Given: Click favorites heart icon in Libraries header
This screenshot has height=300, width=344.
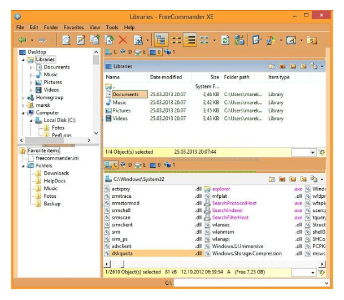Looking at the screenshot, I should [282, 66].
